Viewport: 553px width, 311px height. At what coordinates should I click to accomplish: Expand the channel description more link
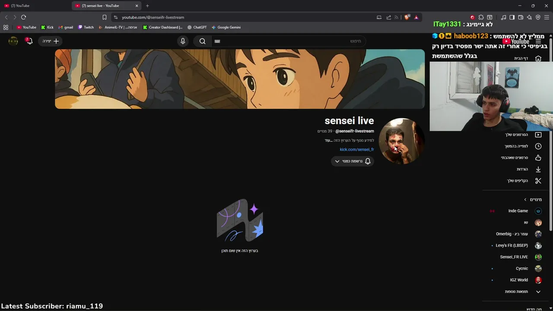(328, 140)
